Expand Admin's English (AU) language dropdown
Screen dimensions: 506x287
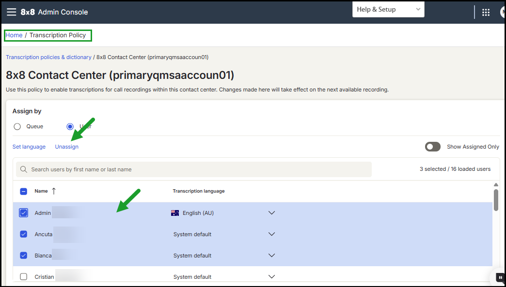[x=272, y=213]
